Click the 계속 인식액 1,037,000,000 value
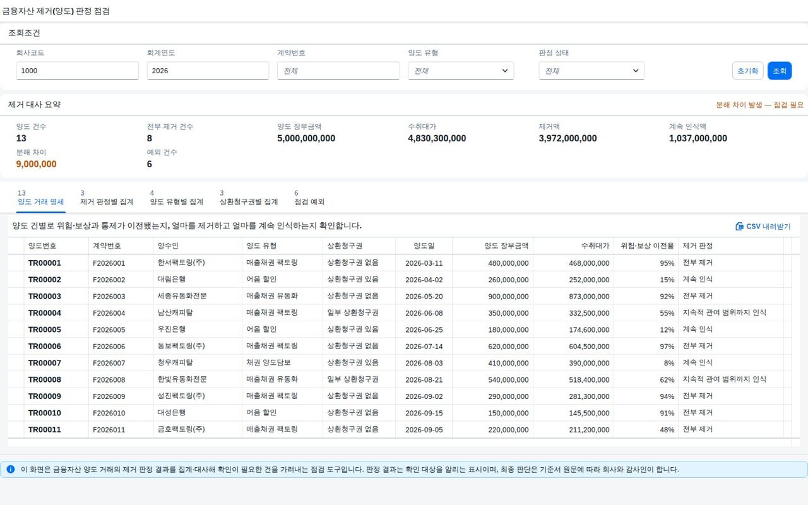 click(698, 138)
